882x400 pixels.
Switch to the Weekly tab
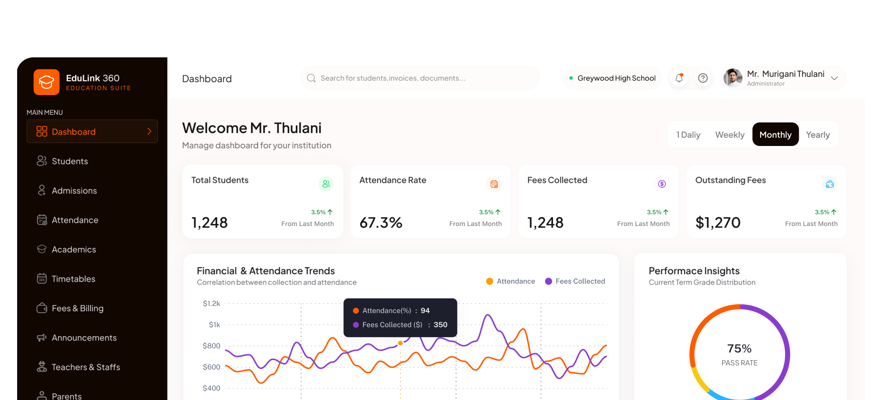point(730,135)
